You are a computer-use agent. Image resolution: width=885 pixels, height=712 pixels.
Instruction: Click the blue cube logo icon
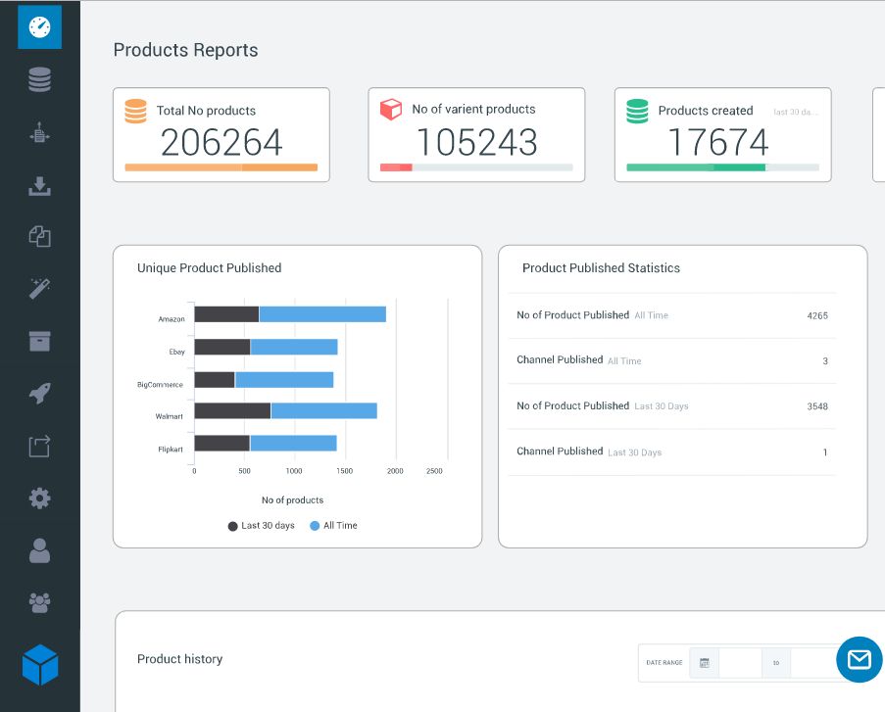40,665
